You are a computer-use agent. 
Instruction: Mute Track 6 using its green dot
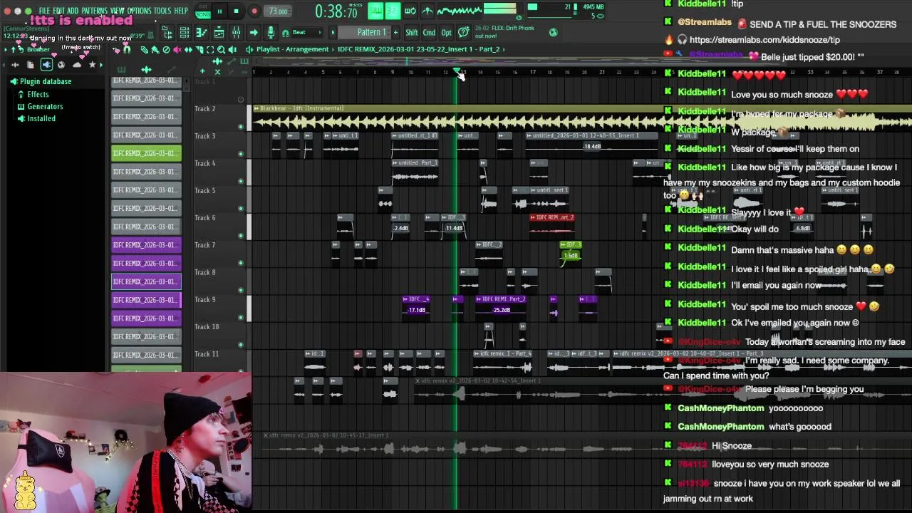(240, 236)
